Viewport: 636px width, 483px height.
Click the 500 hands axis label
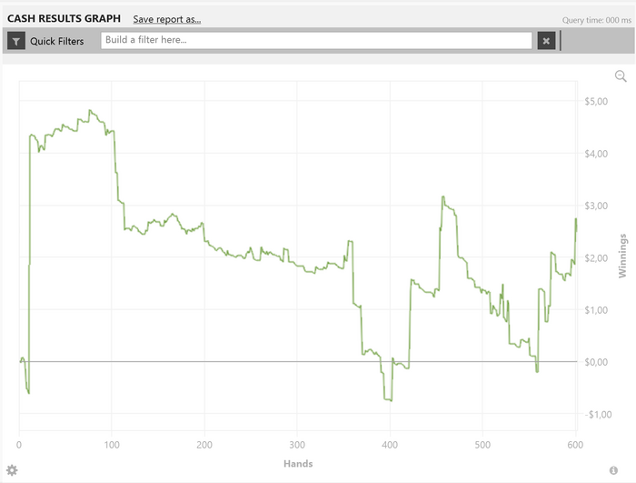coord(482,445)
